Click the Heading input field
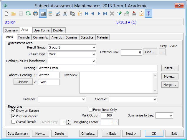This screenshot has width=187, height=140. (x=98, y=68)
